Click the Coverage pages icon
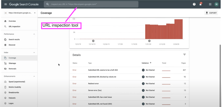The width and height of the screenshot is (222, 107). click(5, 58)
